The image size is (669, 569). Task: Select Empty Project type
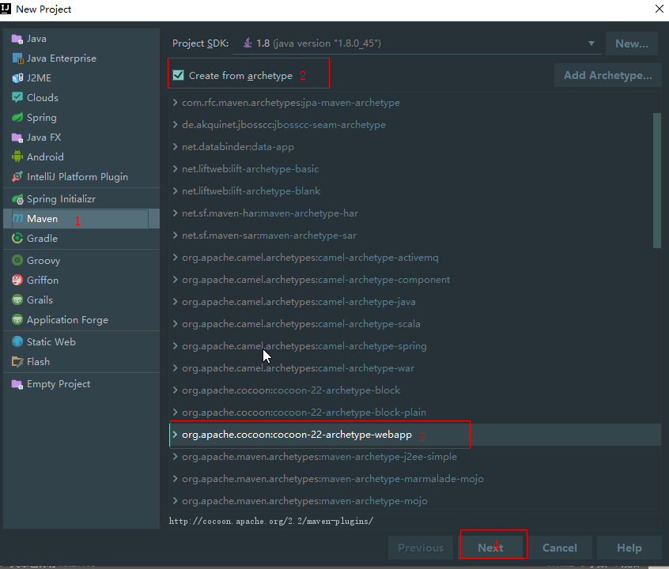pyautogui.click(x=81, y=384)
